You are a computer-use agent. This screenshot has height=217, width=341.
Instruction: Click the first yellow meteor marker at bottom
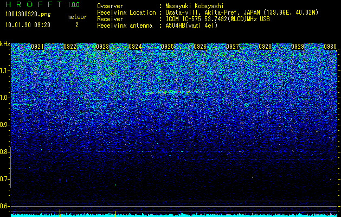(60, 213)
